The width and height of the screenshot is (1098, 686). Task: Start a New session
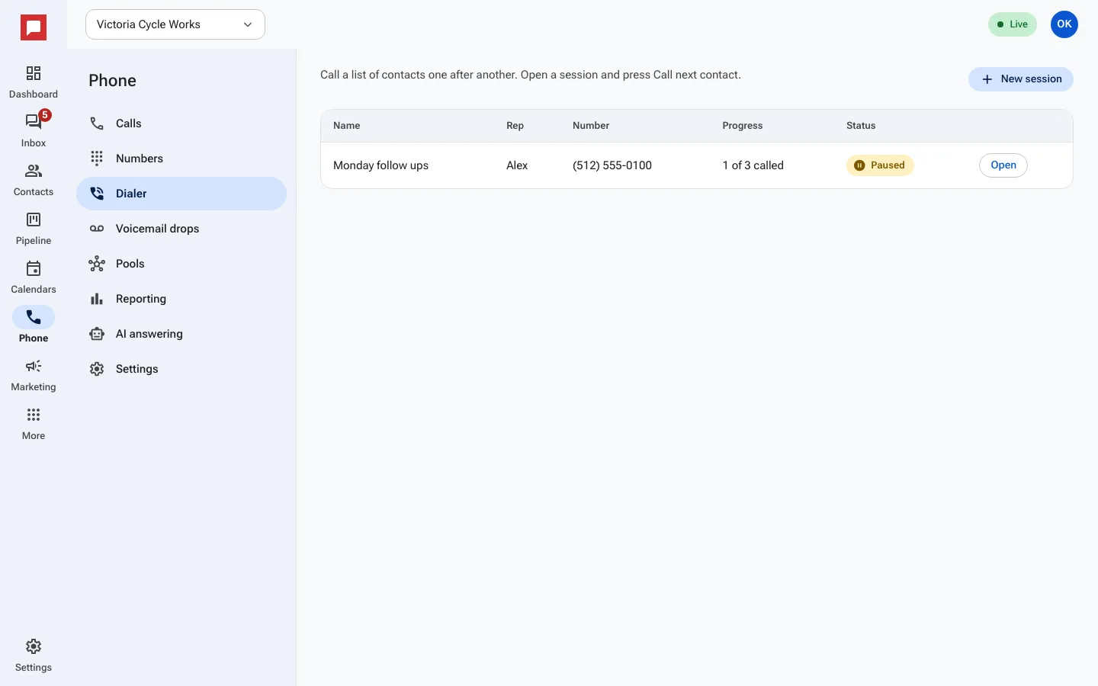pyautogui.click(x=1021, y=79)
